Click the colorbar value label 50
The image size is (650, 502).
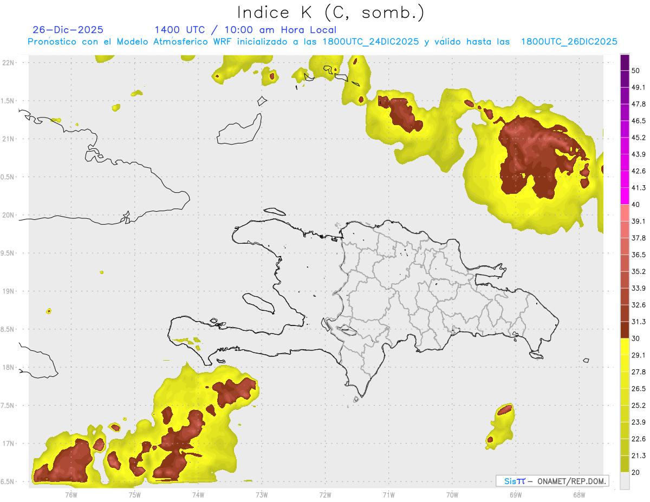click(x=636, y=71)
